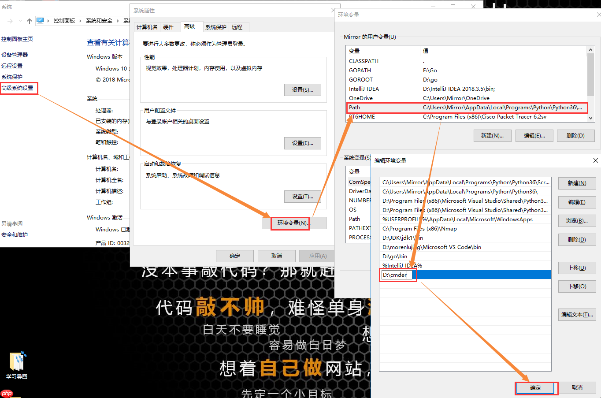This screenshot has height=398, width=601.
Task: Switch to the 远程 tab
Action: tap(237, 26)
